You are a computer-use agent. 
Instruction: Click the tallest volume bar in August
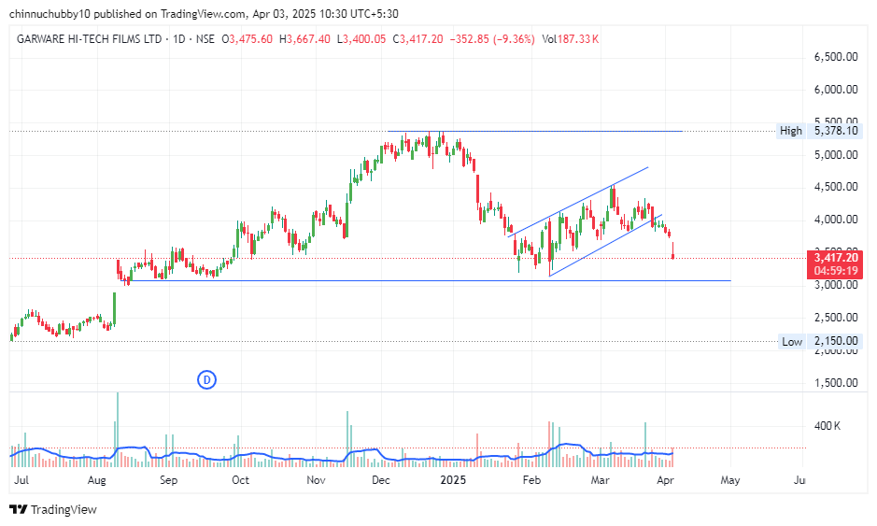pyautogui.click(x=118, y=430)
